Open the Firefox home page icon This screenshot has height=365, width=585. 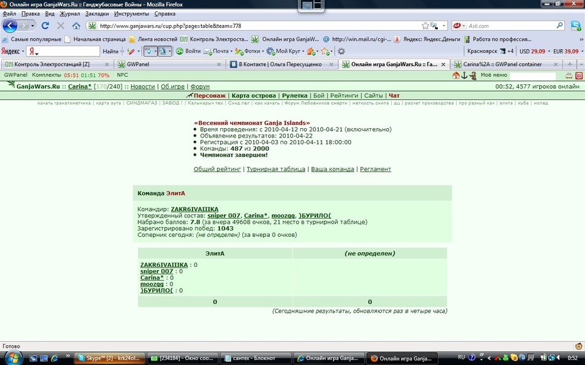pyautogui.click(x=76, y=26)
